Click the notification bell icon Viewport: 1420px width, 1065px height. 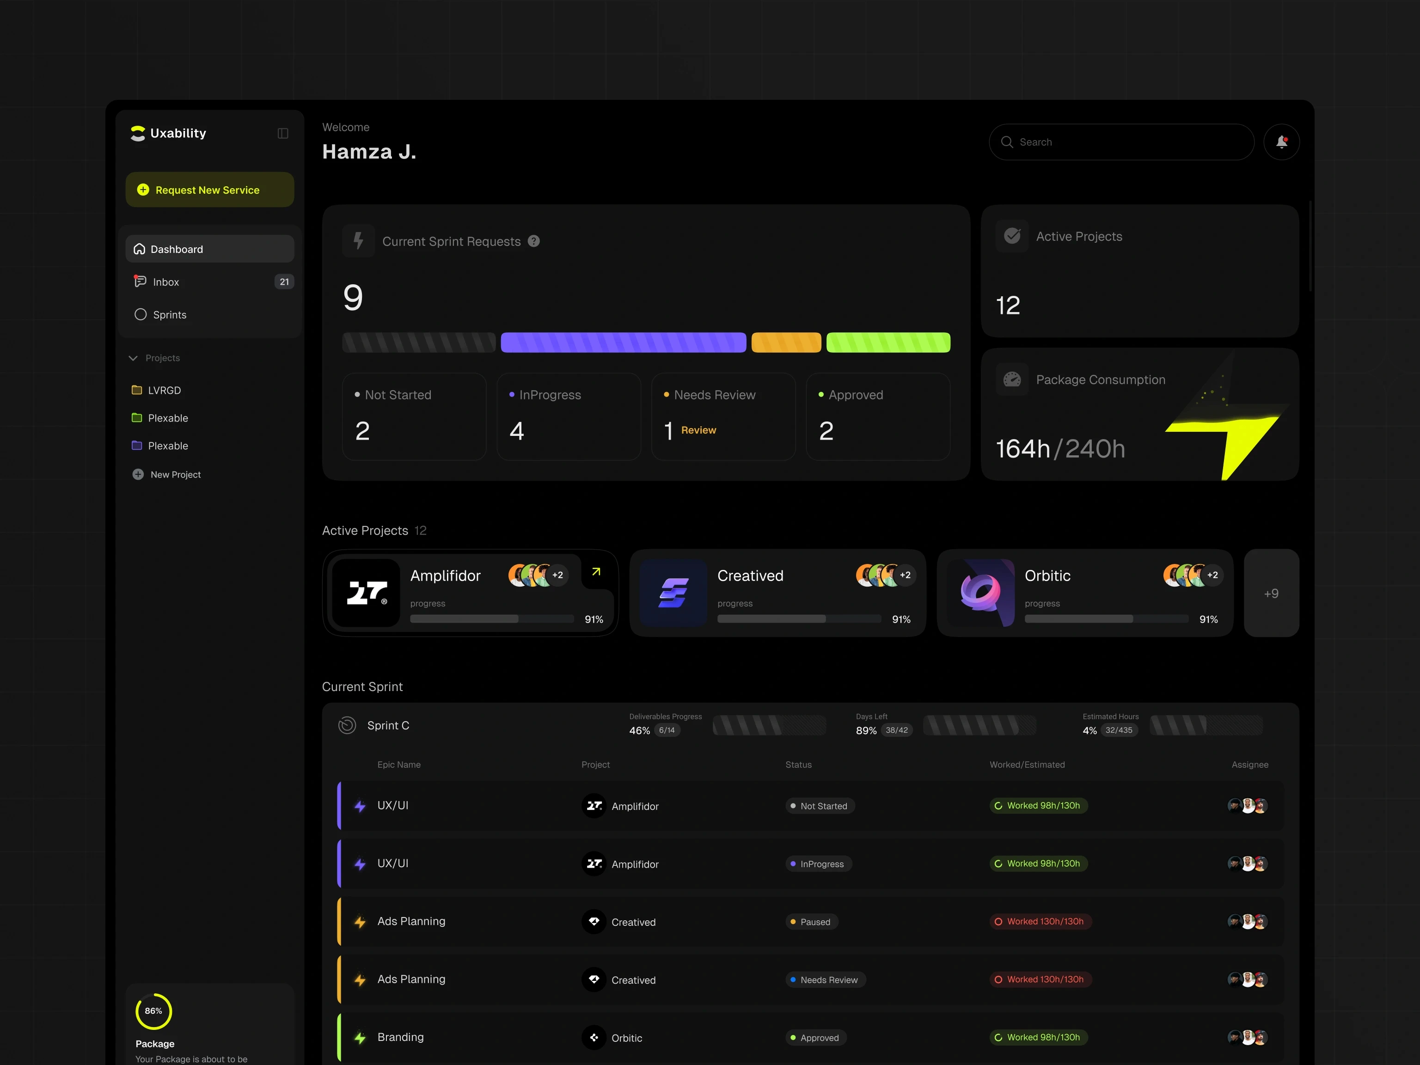(1281, 142)
